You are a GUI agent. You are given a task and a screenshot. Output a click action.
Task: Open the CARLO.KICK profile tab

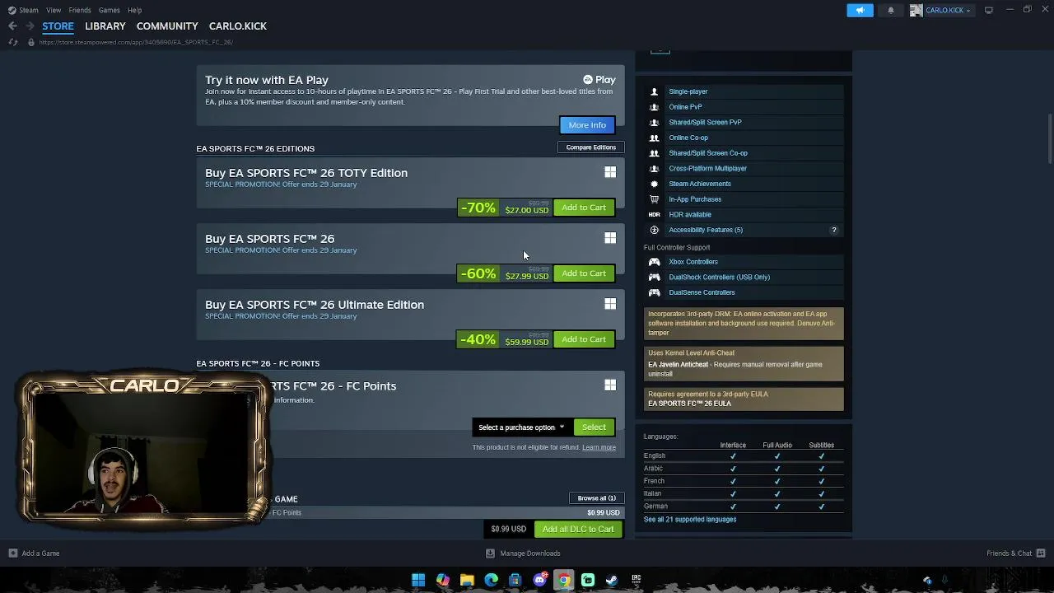coord(238,26)
